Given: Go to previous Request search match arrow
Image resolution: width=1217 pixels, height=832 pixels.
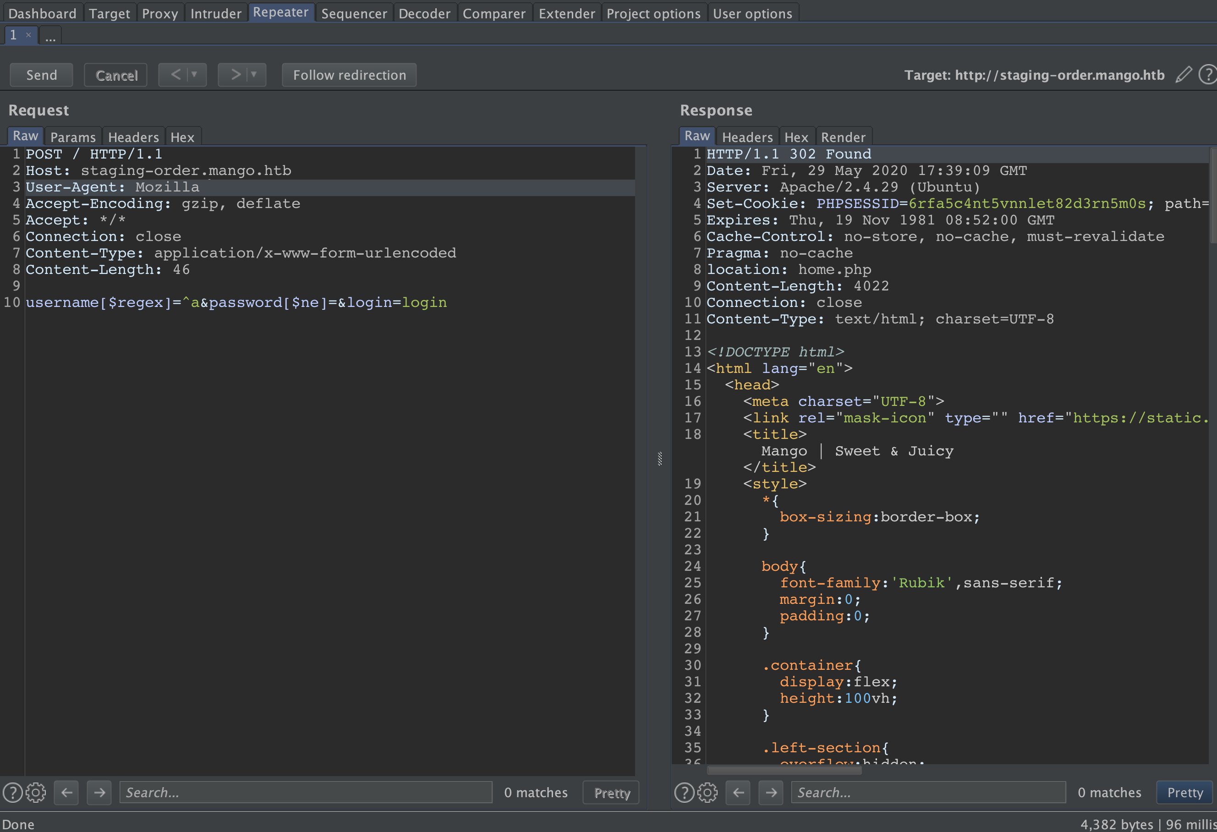Looking at the screenshot, I should pos(66,793).
